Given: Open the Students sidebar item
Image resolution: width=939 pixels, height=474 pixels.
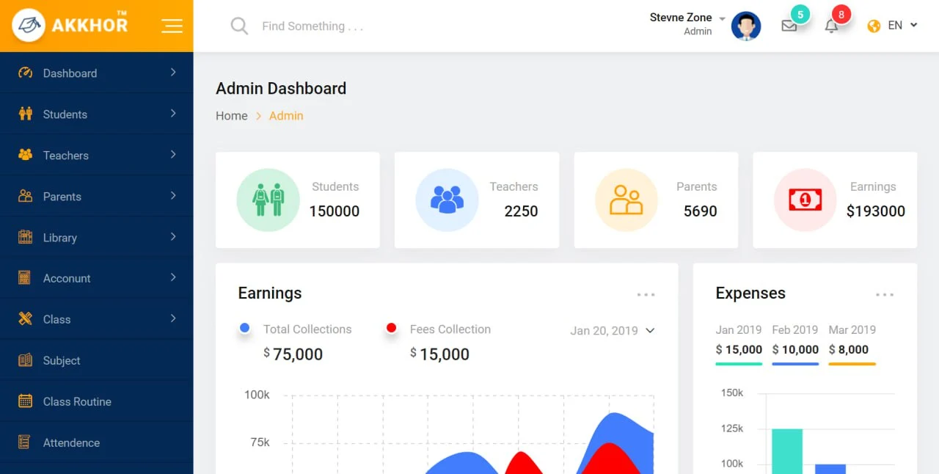Looking at the screenshot, I should click(97, 114).
